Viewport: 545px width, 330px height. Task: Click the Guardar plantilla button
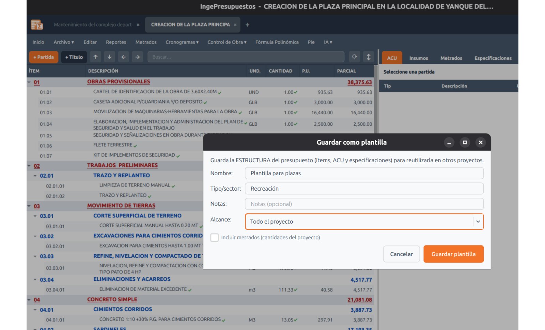pos(453,254)
